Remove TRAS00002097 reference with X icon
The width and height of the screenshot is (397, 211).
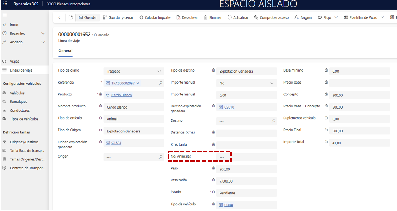tap(138, 83)
